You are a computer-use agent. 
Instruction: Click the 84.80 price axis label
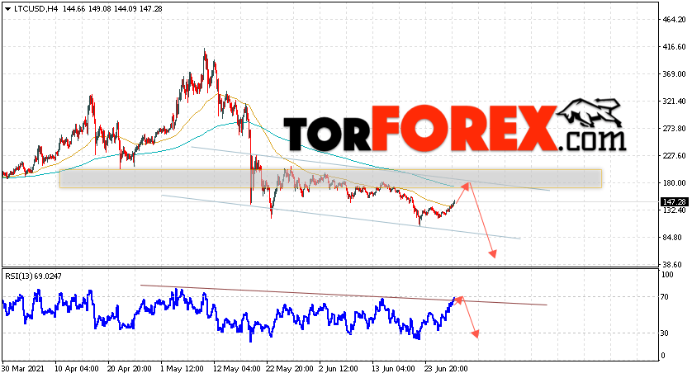point(672,238)
